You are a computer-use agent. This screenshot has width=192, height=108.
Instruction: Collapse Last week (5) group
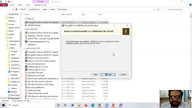pyautogui.click(x=24, y=29)
